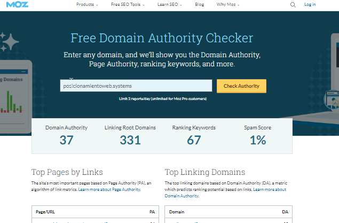Open the search magnifier icon
The height and width of the screenshot is (223, 339).
click(x=293, y=5)
